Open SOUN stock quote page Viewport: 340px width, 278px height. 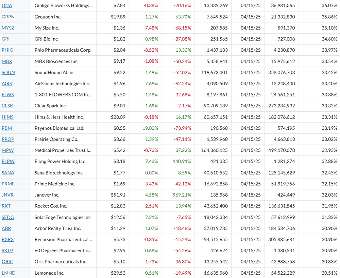(x=8, y=73)
